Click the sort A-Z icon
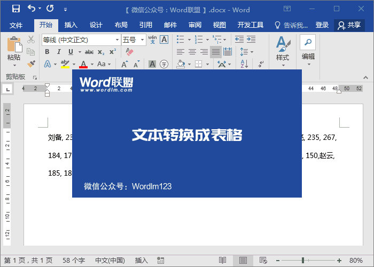 [244, 64]
